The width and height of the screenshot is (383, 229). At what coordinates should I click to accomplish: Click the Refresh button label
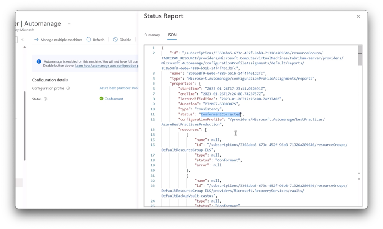[x=99, y=40]
